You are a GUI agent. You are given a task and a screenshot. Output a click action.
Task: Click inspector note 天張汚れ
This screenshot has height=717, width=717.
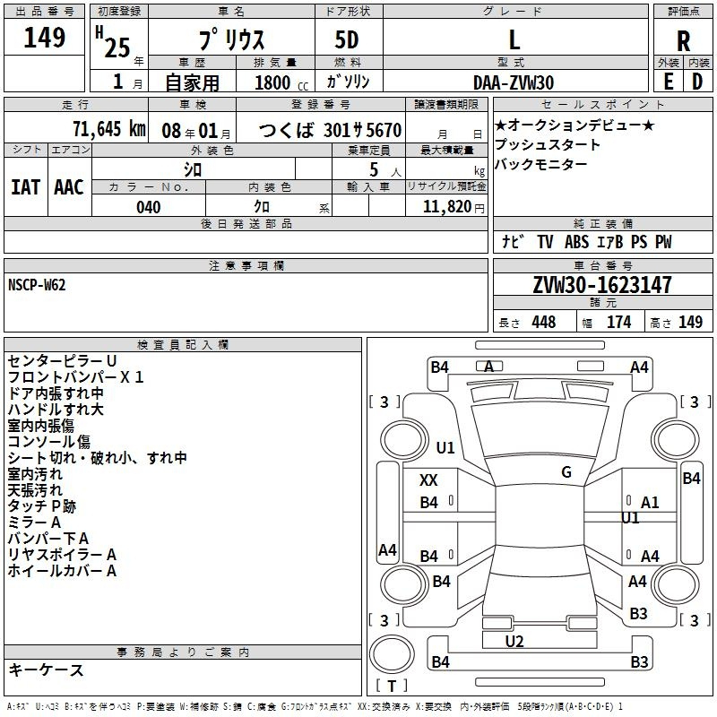(x=35, y=490)
